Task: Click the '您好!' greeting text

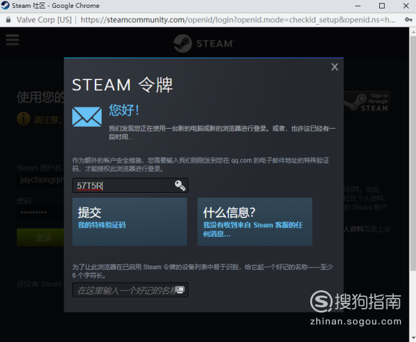Action: [124, 110]
